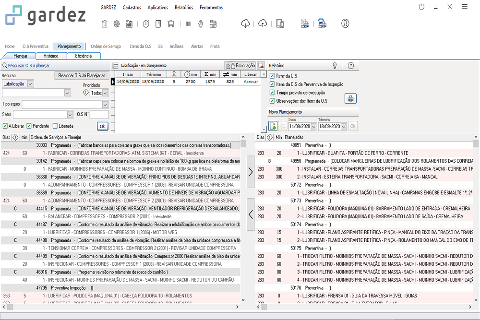This screenshot has height=320, width=480.
Task: Remove planned order with left arrow button
Action: 251,214
